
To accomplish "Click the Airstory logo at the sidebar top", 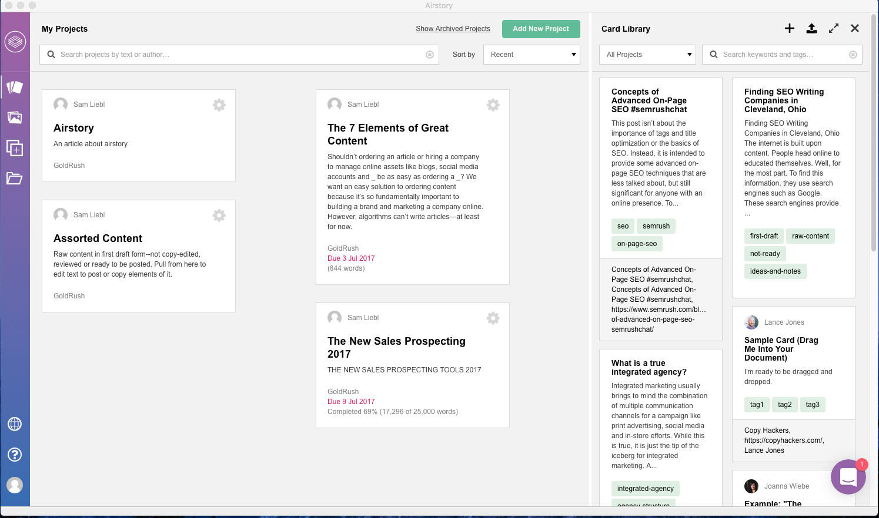I will click(15, 41).
